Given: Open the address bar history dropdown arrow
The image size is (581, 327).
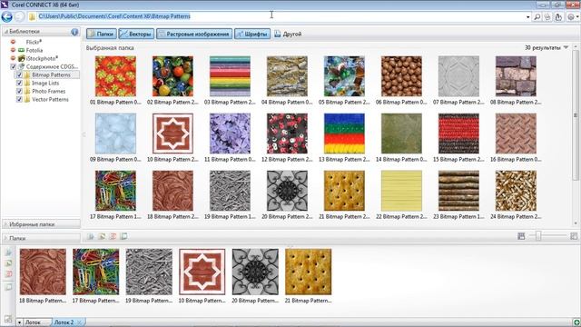Looking at the screenshot, I should (528, 17).
